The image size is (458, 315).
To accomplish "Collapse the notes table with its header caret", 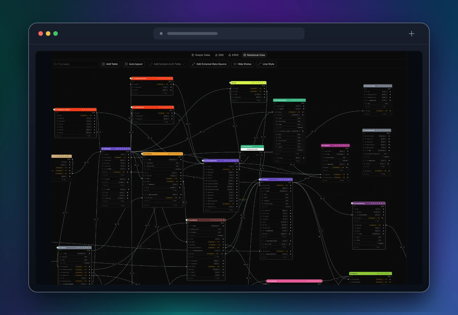I will (265, 83).
